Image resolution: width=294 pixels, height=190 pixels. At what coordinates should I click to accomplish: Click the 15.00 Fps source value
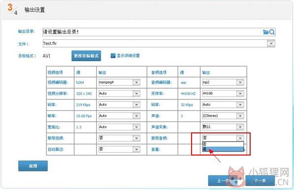84,116
